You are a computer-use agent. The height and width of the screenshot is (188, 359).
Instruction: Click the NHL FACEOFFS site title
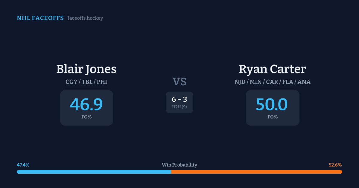click(x=40, y=18)
